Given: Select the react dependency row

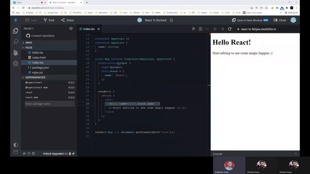Looking at the screenshot, I should click(x=49, y=92).
